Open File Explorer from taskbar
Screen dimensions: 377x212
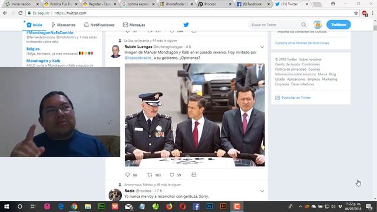click(x=88, y=207)
